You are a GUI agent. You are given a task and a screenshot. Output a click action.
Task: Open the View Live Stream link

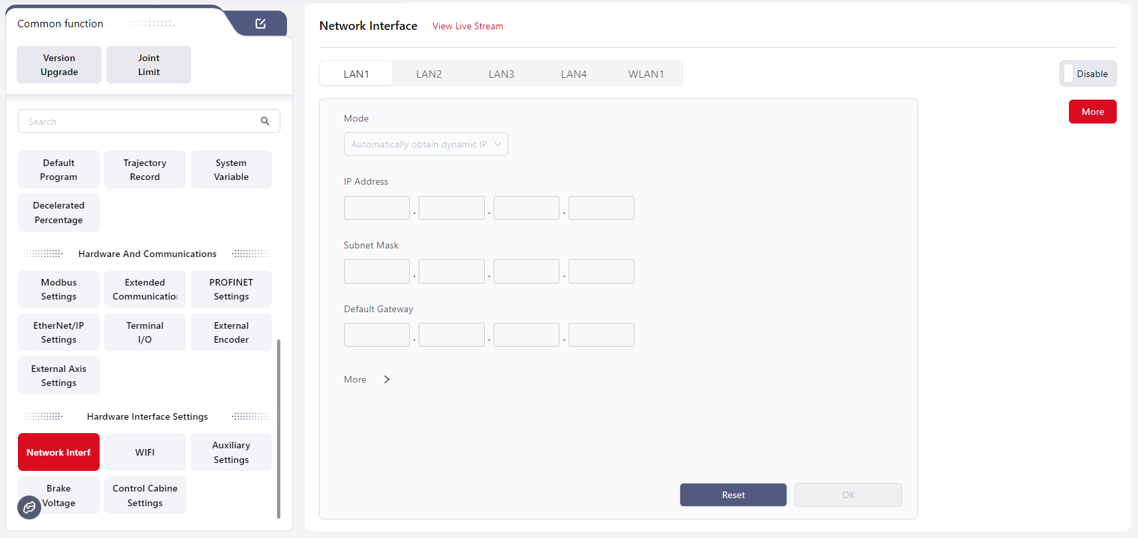tap(468, 26)
